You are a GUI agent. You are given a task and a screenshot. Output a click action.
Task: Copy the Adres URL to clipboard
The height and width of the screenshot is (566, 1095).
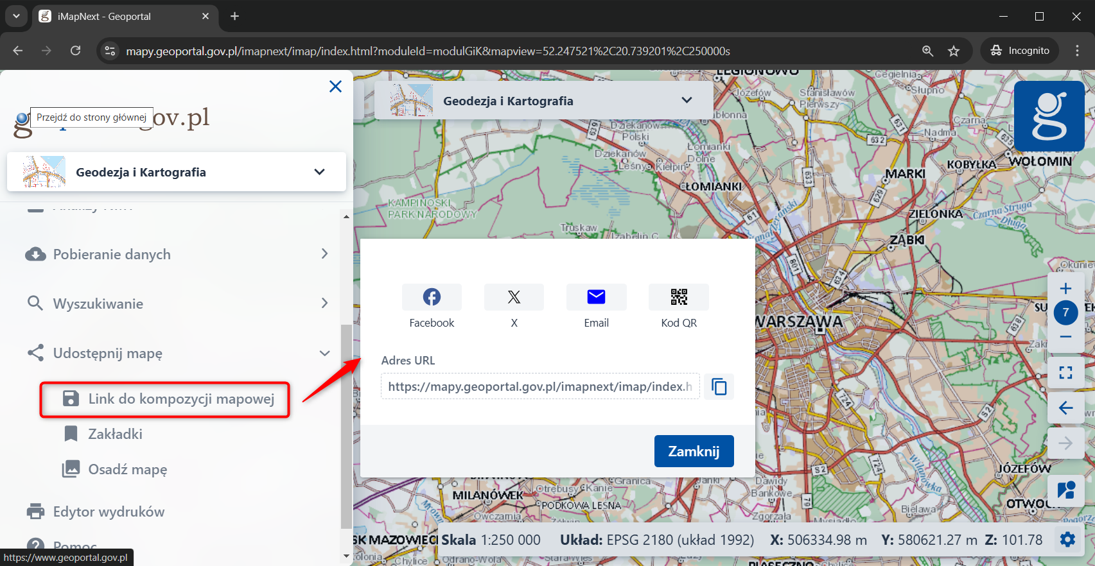(x=719, y=387)
